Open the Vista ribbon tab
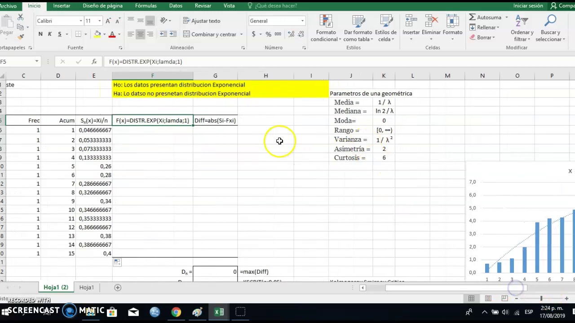 point(229,6)
